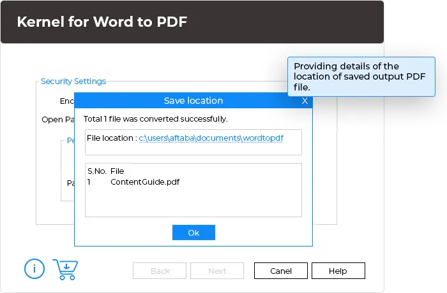
Task: Select the ContentGuide.pdf file row
Action: click(133, 182)
